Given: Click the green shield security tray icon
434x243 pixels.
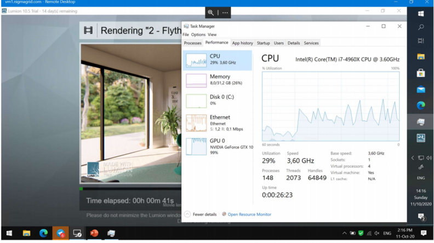Looking at the screenshot, I should 361,233.
